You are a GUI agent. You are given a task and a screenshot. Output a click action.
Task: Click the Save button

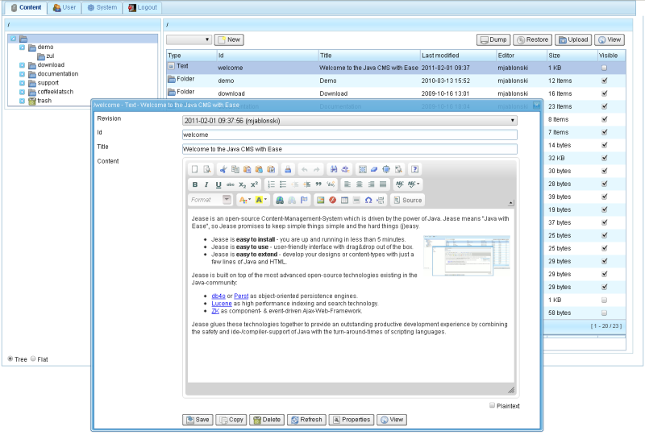tap(198, 420)
